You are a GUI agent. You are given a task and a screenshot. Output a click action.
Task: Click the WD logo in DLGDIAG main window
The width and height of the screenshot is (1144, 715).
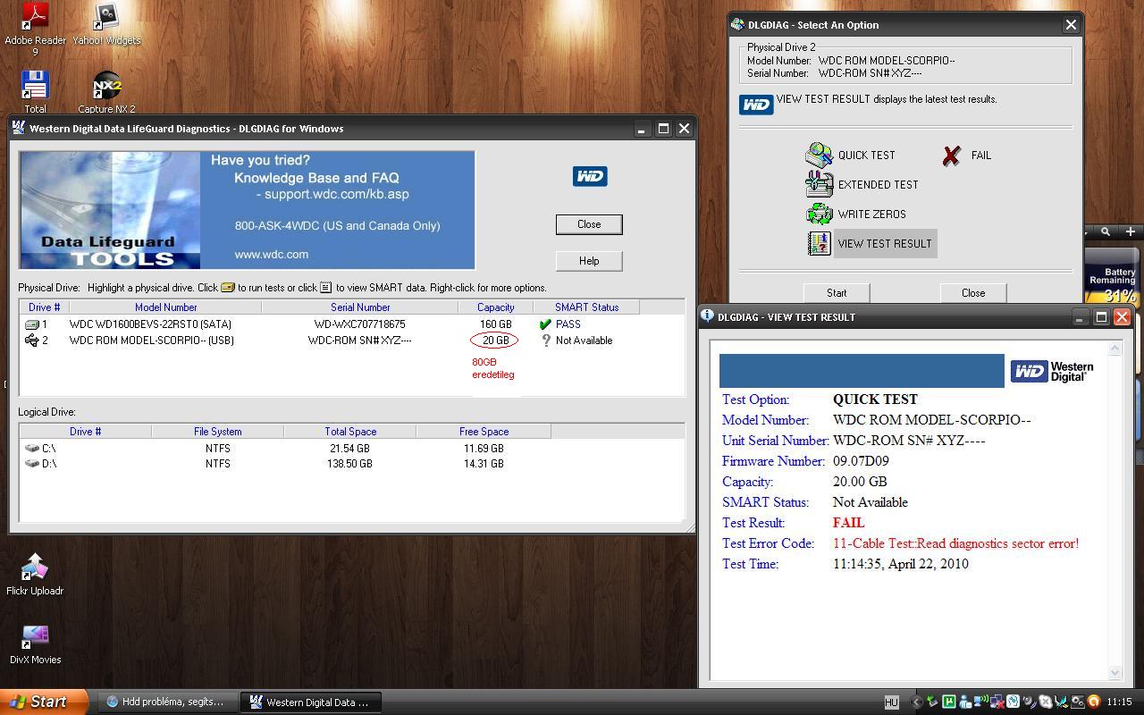[x=590, y=176]
